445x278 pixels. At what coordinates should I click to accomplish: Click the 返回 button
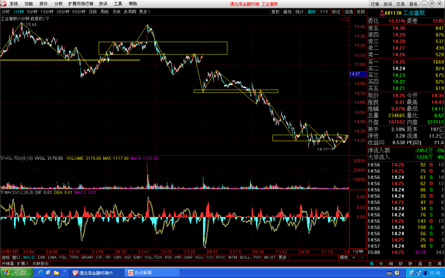click(x=360, y=12)
